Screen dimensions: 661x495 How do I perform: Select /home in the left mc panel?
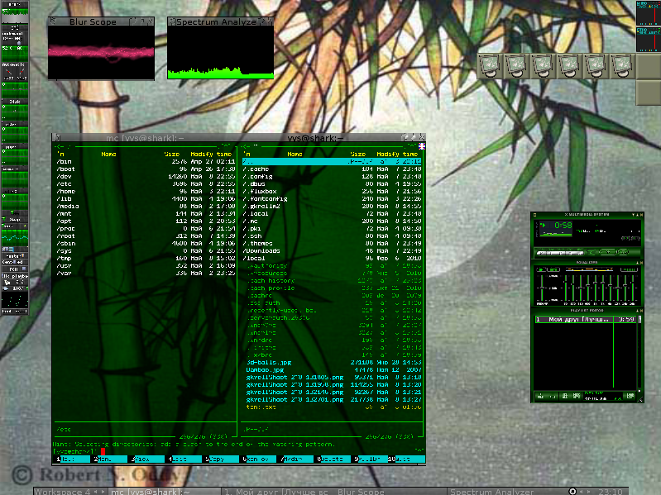point(146,191)
